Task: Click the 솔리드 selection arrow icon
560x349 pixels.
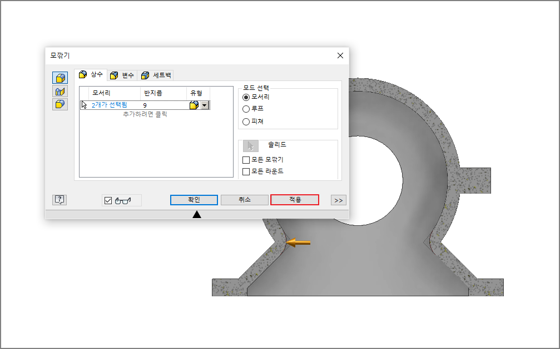Action: (x=251, y=146)
